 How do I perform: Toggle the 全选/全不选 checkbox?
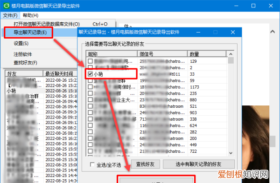click(92, 165)
